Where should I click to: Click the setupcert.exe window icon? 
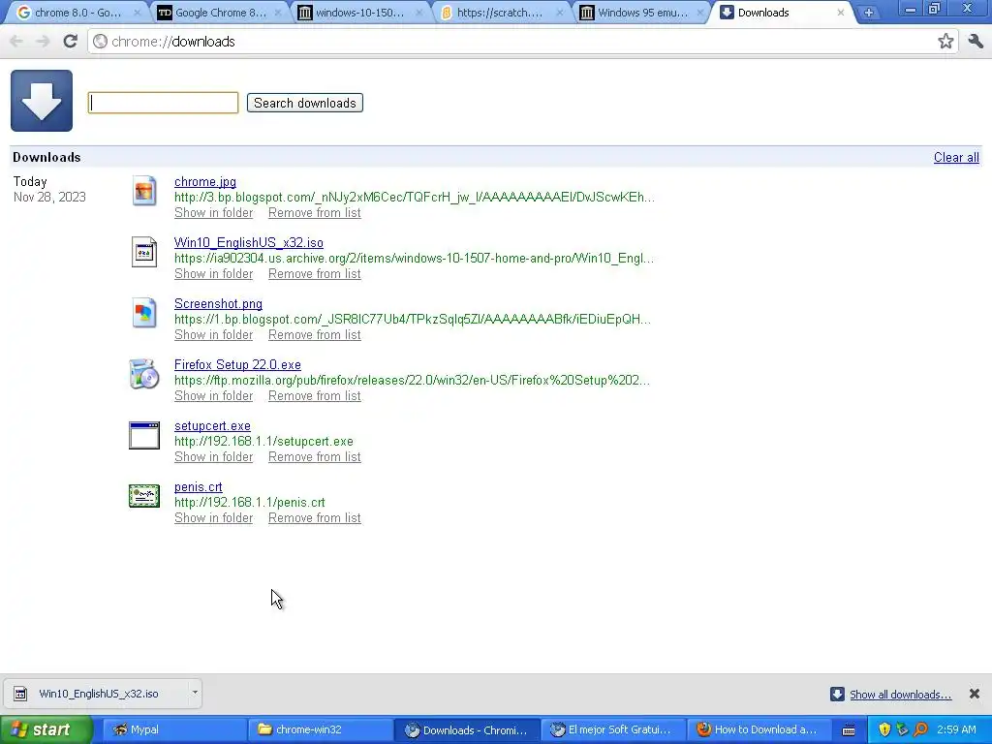[144, 435]
